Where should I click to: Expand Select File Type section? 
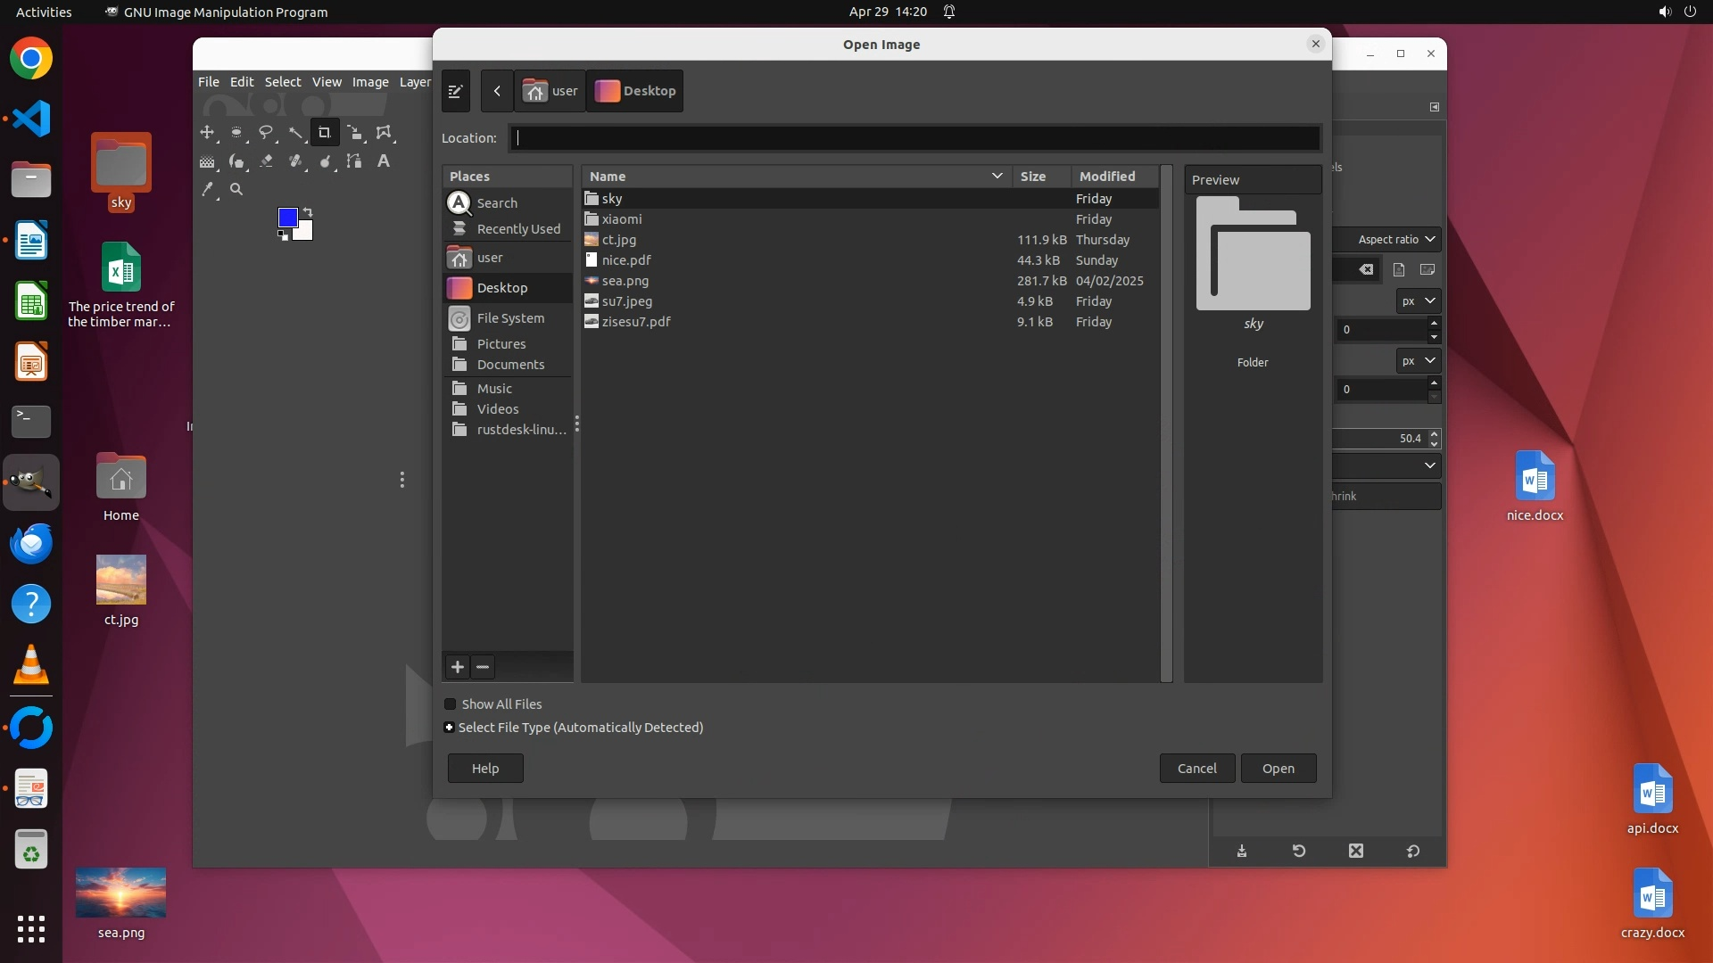(x=449, y=728)
